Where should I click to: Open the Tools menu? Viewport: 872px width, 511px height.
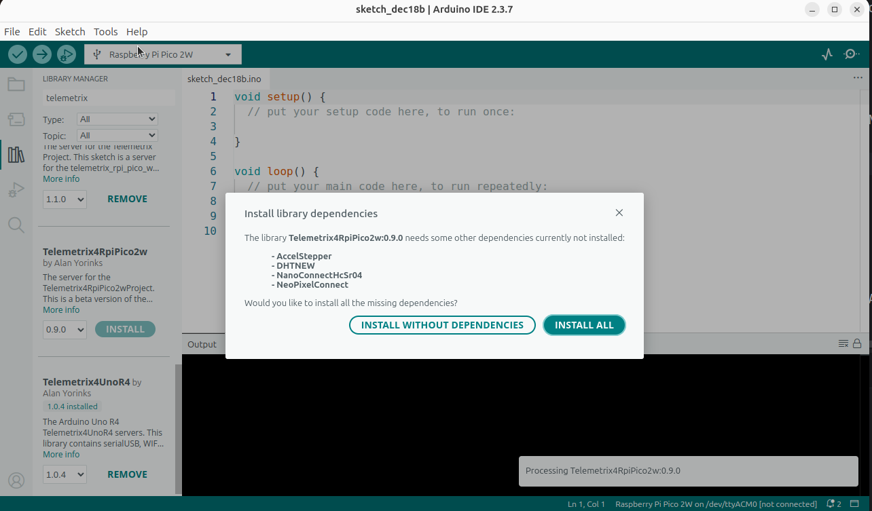tap(105, 32)
